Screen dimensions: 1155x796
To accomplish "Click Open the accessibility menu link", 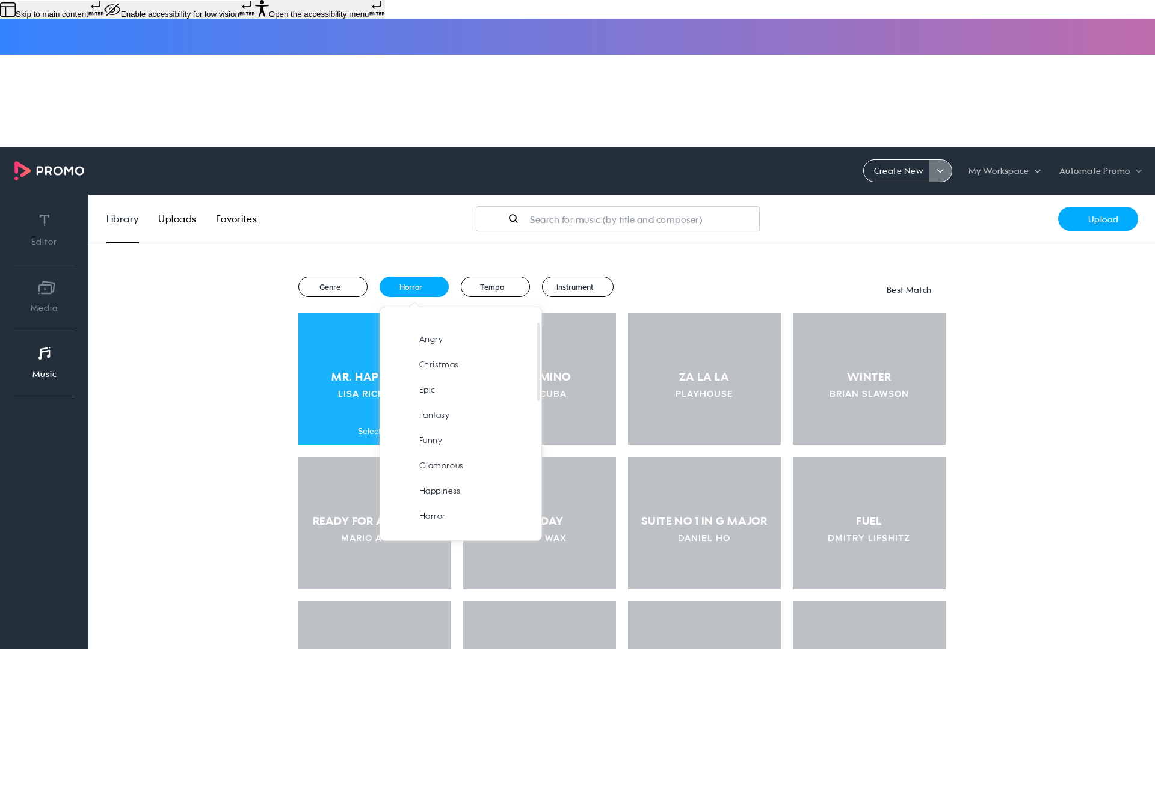I will click(319, 14).
